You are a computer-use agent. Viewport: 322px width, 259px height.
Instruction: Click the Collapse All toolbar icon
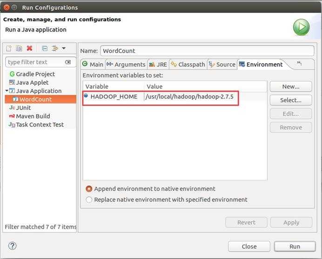(45, 48)
